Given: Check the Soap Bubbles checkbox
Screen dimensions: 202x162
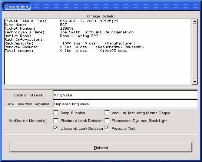Looking at the screenshot, I should (56, 113).
